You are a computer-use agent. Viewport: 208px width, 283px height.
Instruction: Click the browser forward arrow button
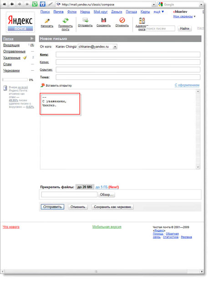(20, 4)
